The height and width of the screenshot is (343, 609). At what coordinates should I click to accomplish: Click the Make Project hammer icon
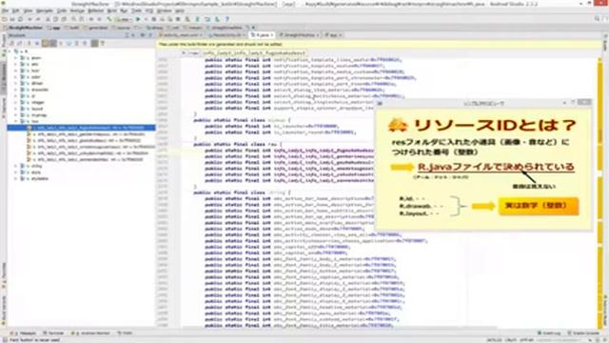(x=109, y=19)
